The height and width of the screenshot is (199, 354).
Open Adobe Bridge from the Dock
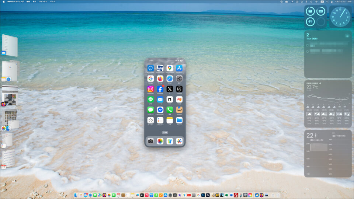click(x=208, y=195)
